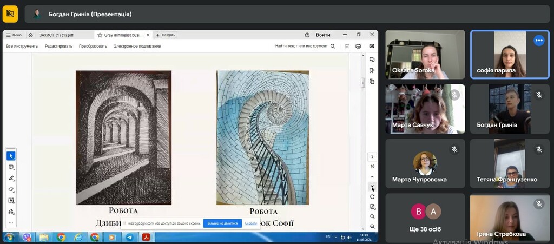
Task: Switch to the ЗАХИСТ (1) (1).pdf tab
Action: pos(56,35)
